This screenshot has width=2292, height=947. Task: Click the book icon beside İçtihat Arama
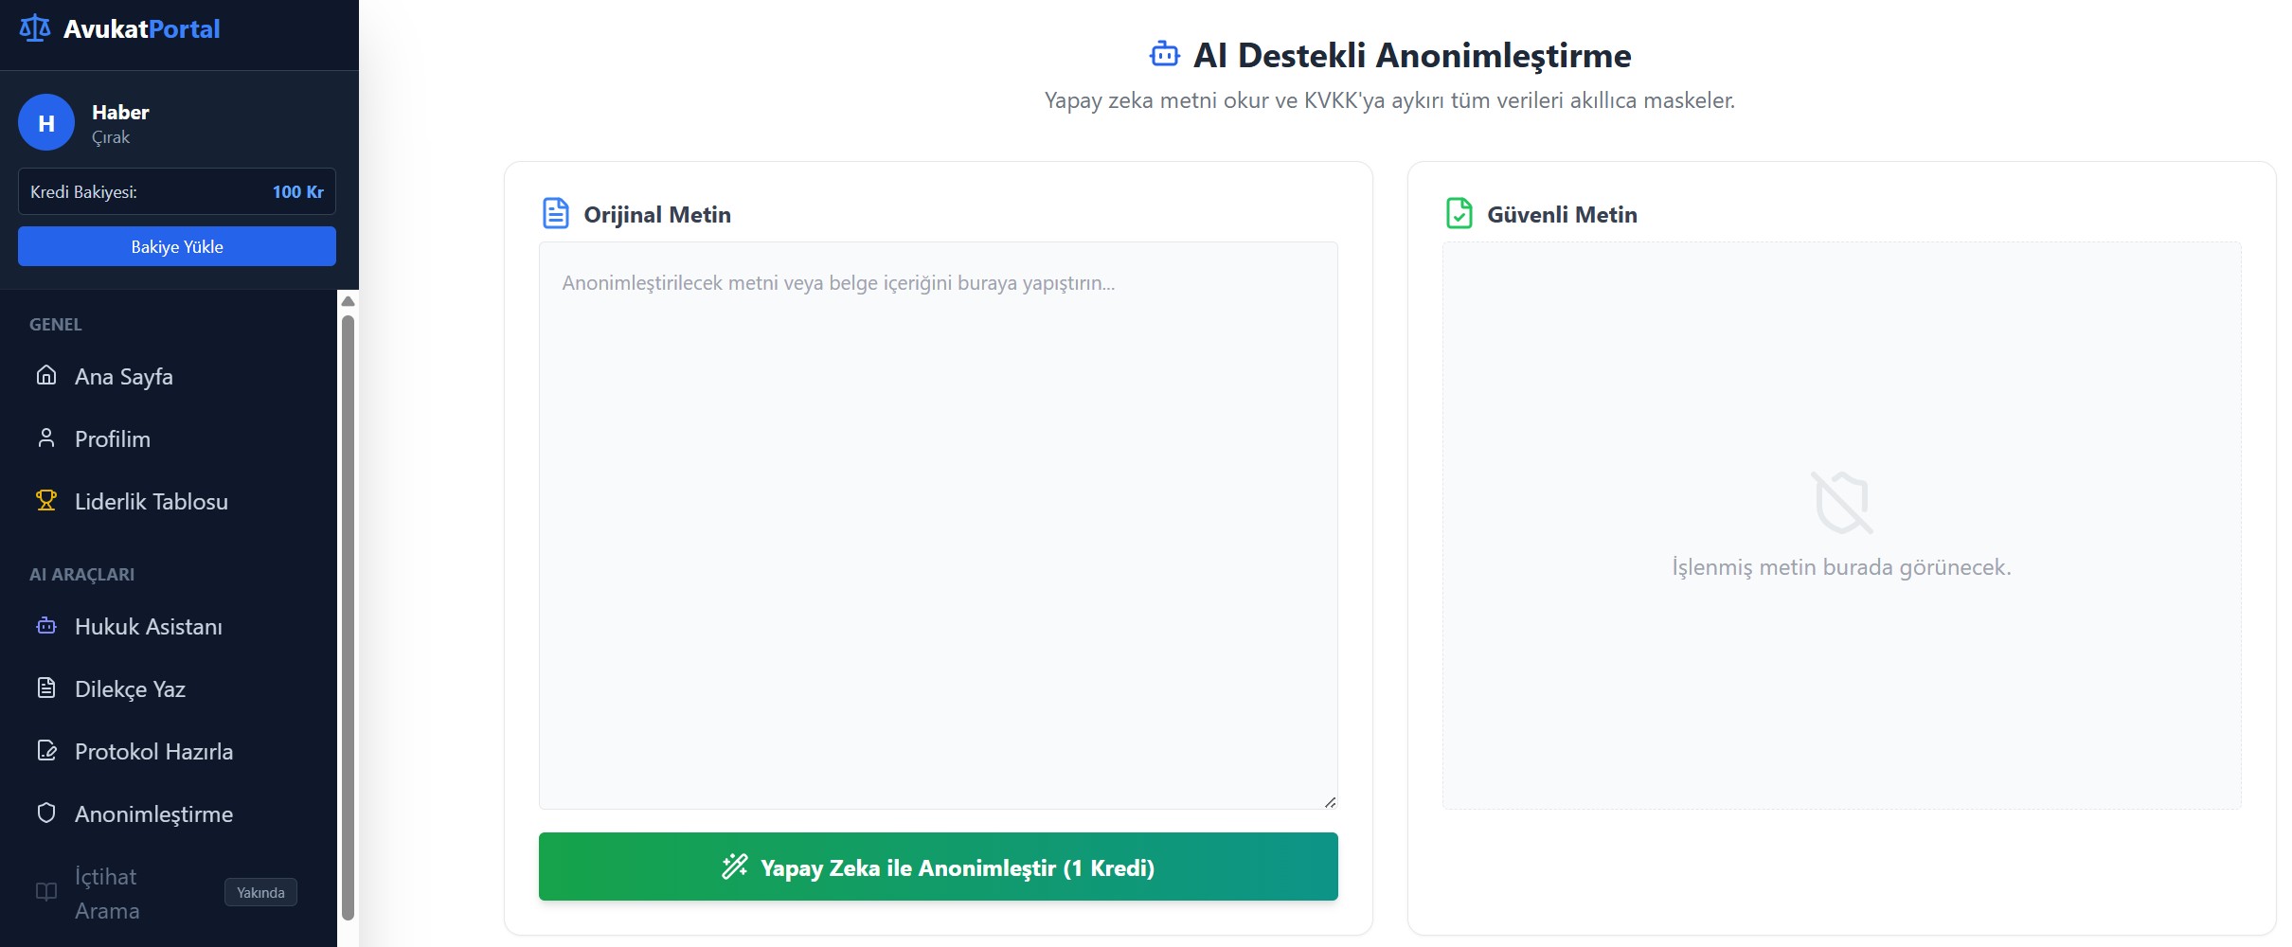pos(46,892)
